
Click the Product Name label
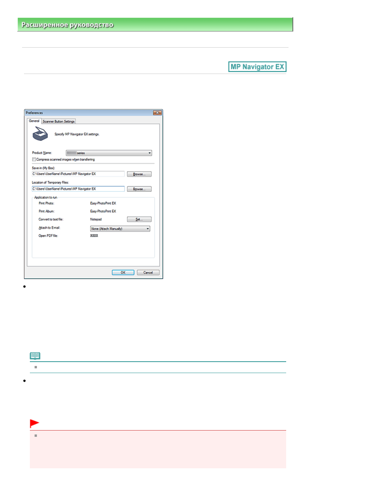(x=42, y=153)
